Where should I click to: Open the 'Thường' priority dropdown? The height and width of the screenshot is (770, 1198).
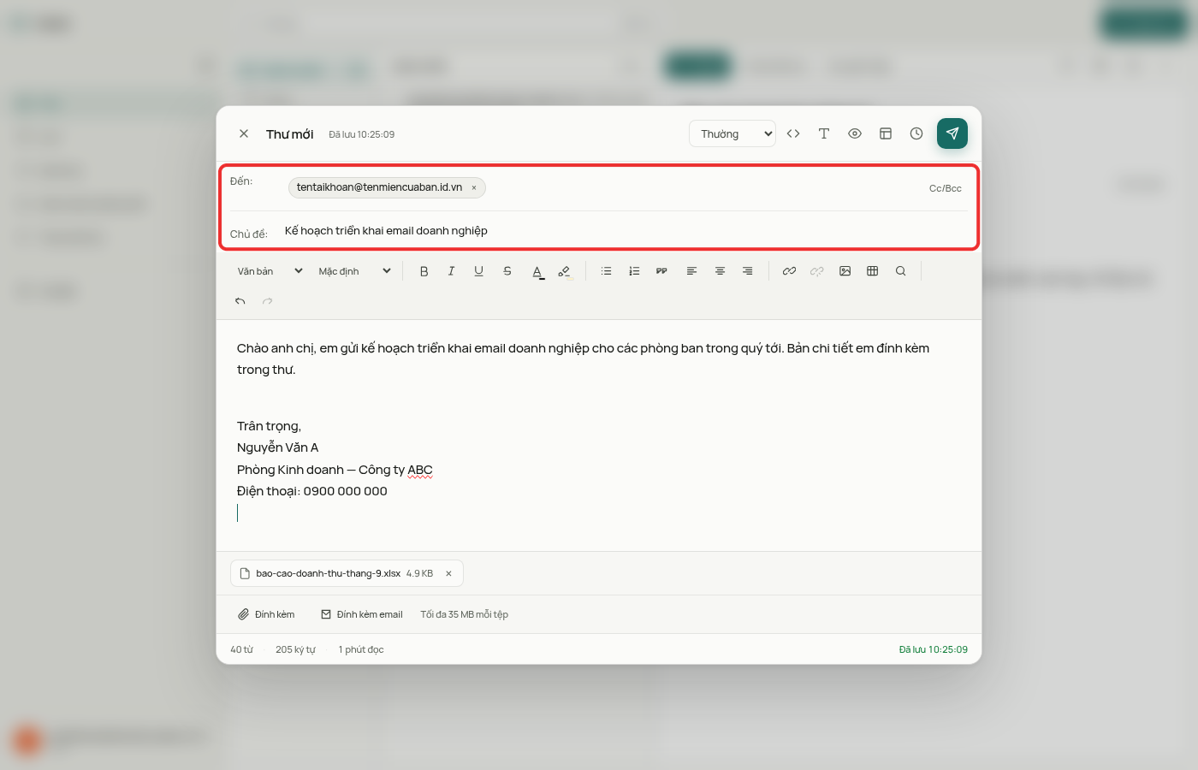point(732,133)
